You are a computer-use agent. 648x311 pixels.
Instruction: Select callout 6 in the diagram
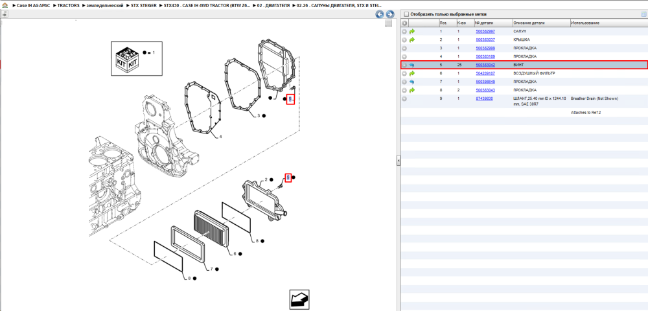coord(235,253)
